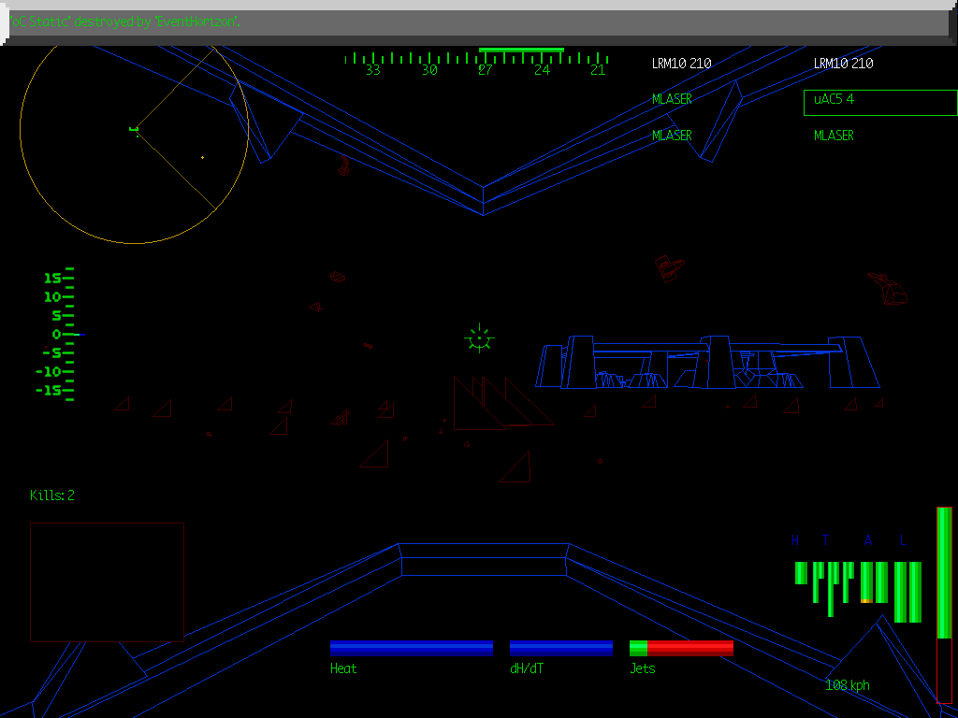Target the red enemy mech at far right
The width and height of the screenshot is (958, 718).
[x=889, y=287]
